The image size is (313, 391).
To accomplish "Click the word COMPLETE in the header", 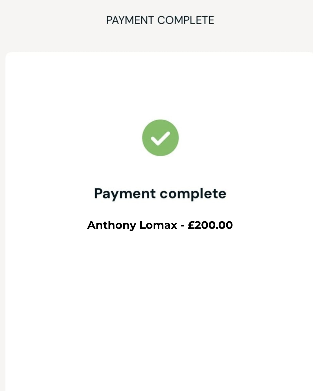I will 186,20.
